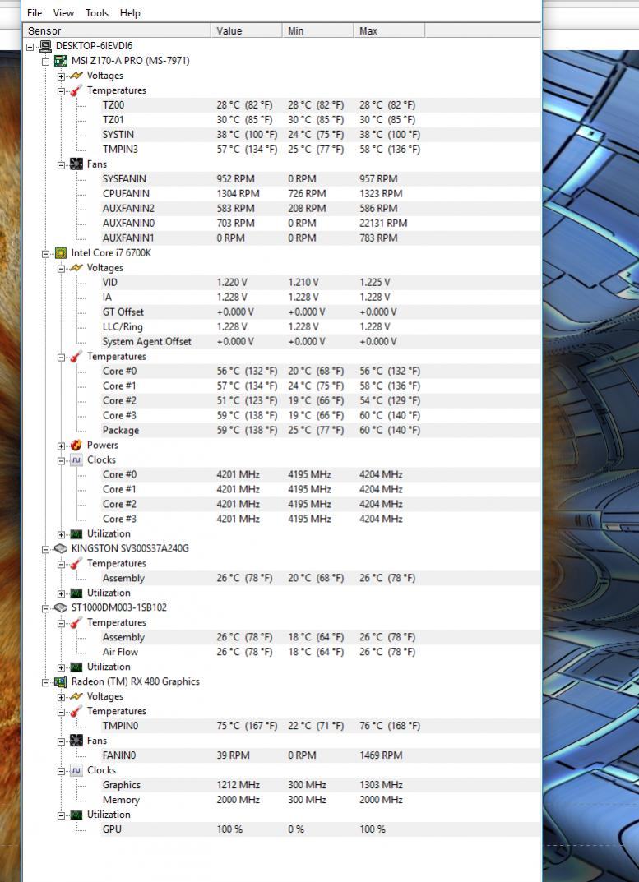The image size is (639, 882).
Task: Select the AUXFANIN0 fan row
Action: pos(320,224)
